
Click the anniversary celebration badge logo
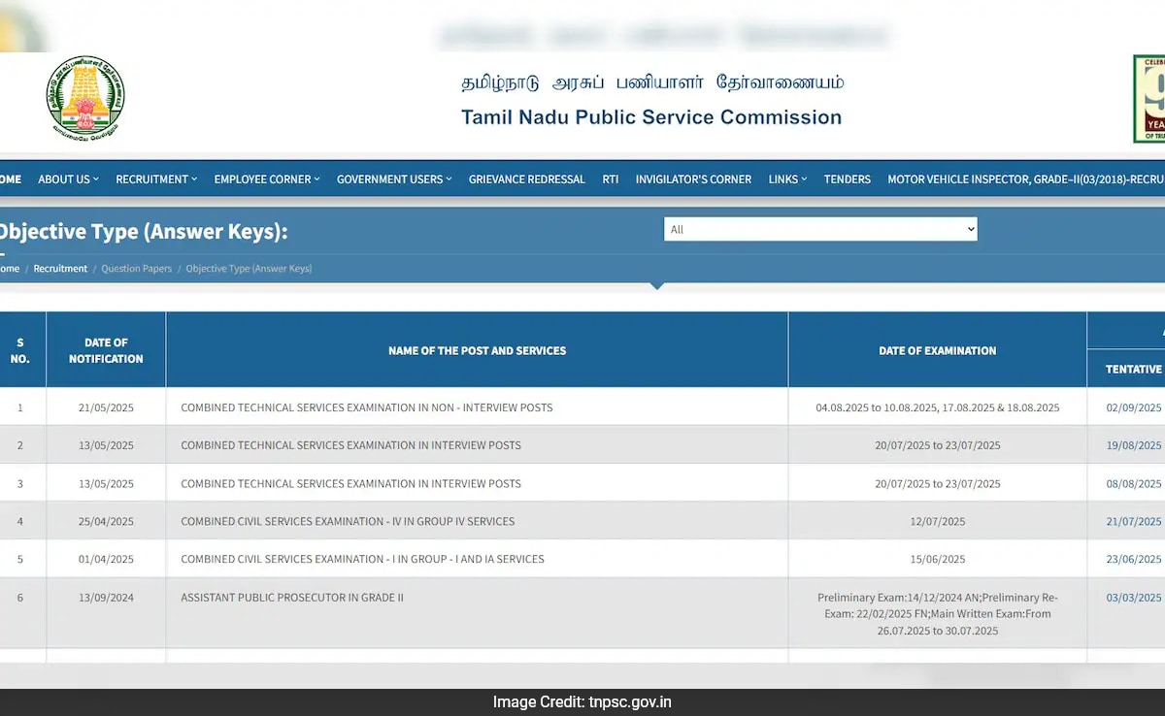(1148, 99)
